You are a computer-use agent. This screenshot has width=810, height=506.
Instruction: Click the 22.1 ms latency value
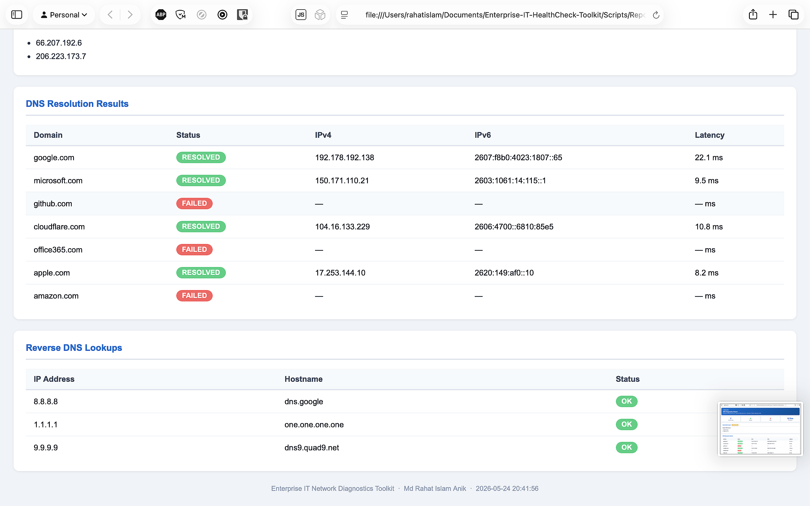[708, 158]
